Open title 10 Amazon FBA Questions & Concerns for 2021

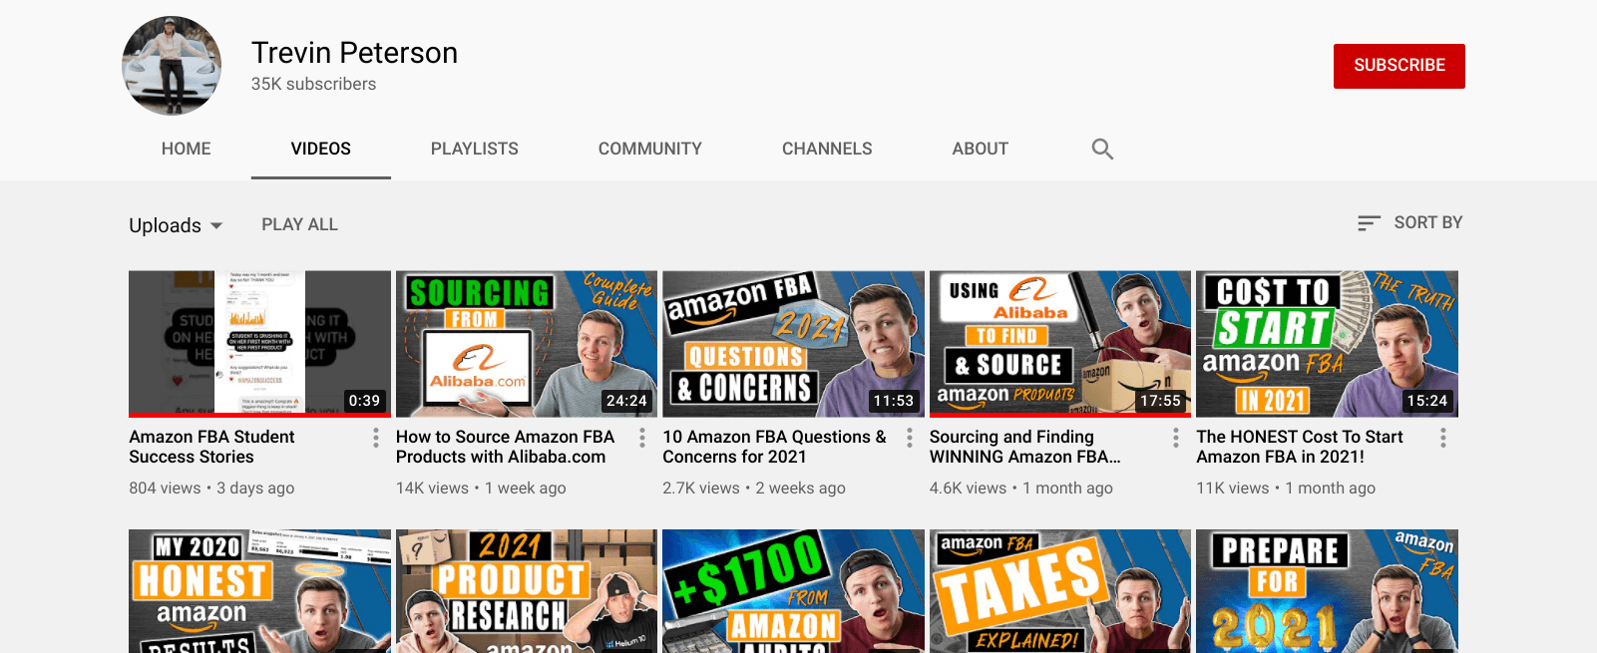tap(774, 447)
